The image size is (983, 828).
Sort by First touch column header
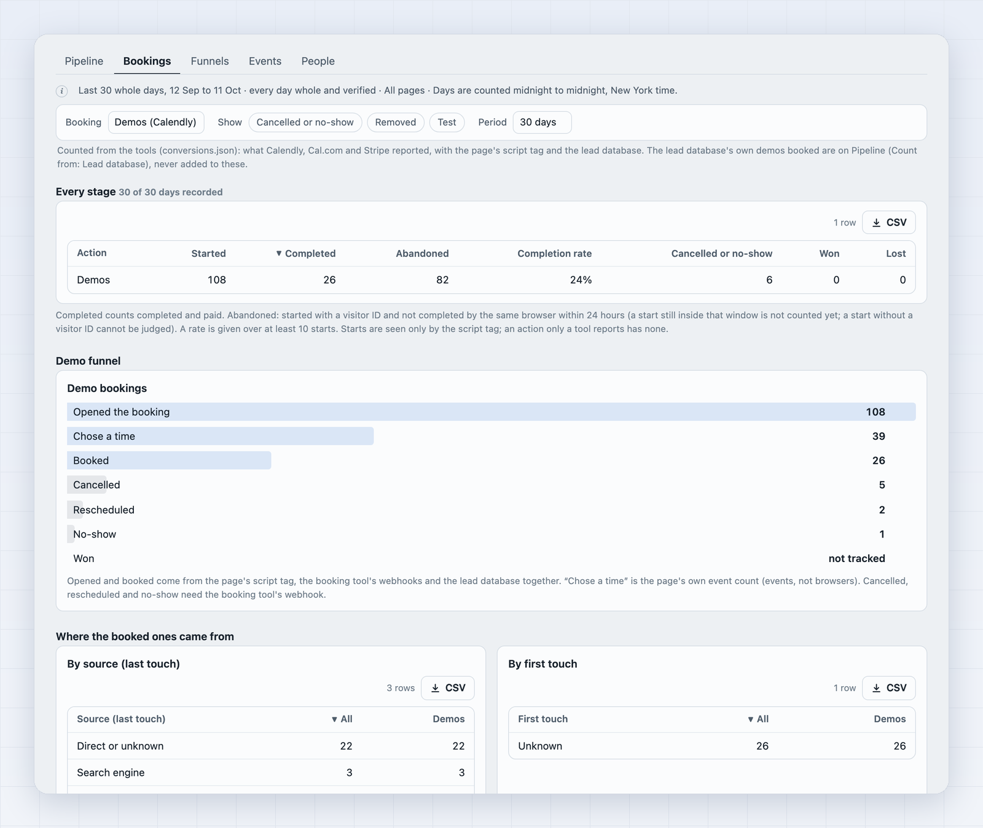542,719
